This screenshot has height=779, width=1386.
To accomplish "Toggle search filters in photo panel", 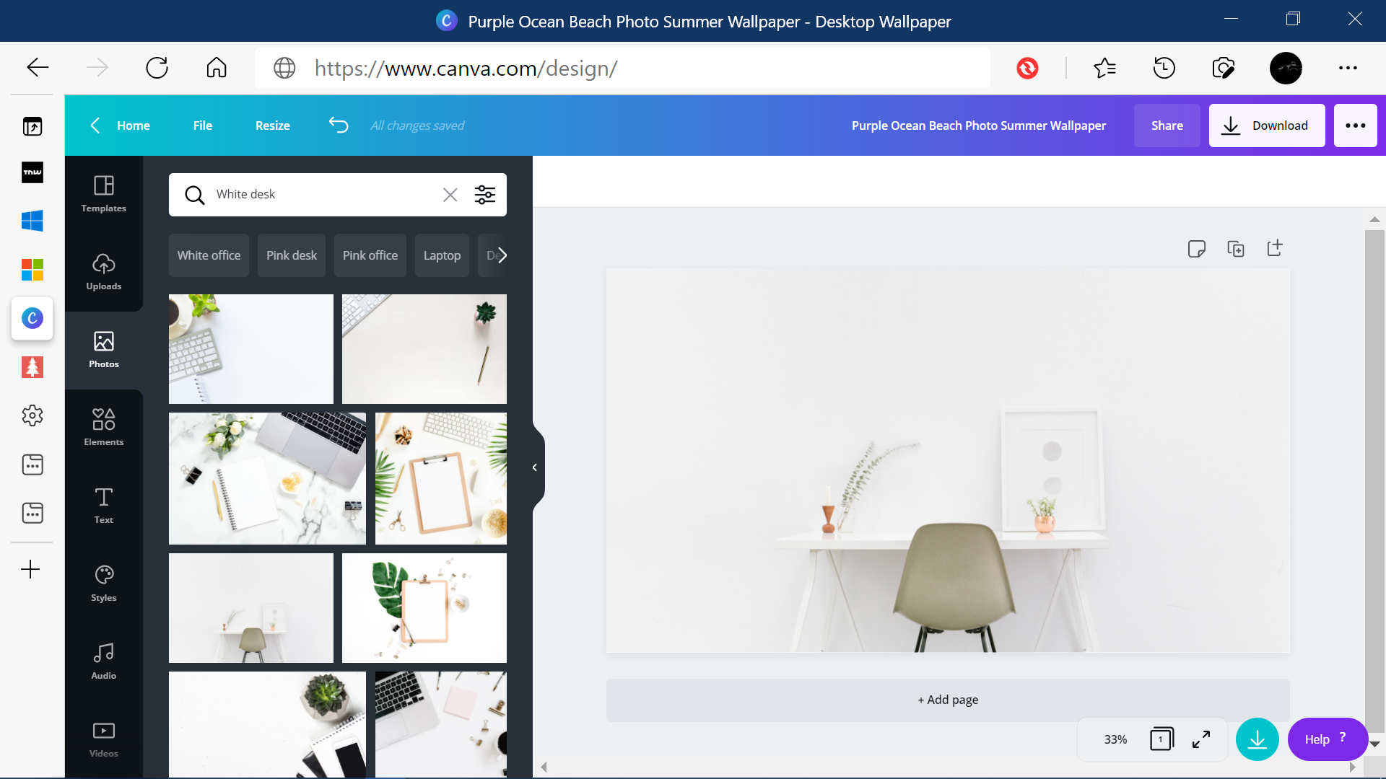I will pyautogui.click(x=486, y=194).
